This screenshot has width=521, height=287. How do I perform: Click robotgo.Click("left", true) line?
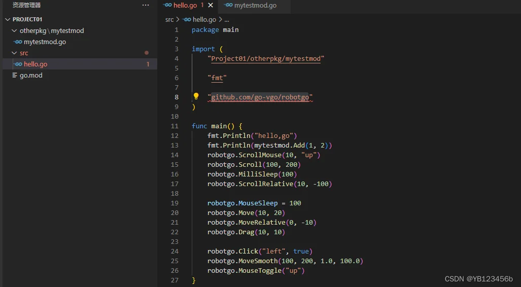pos(260,251)
